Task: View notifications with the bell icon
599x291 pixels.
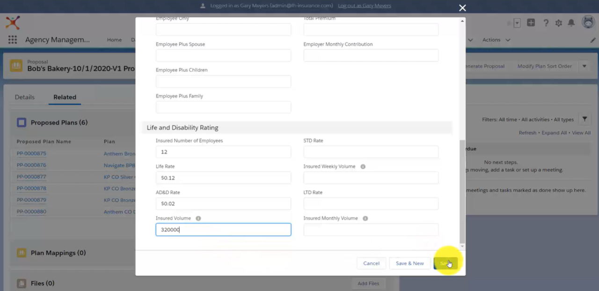Action: coord(571,22)
